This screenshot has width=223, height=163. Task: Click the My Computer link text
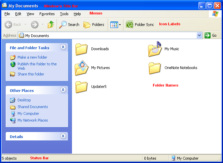coord(28,113)
